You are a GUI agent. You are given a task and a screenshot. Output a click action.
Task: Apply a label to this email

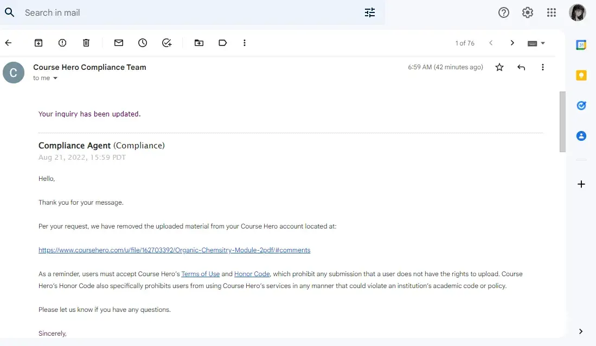[x=222, y=43]
